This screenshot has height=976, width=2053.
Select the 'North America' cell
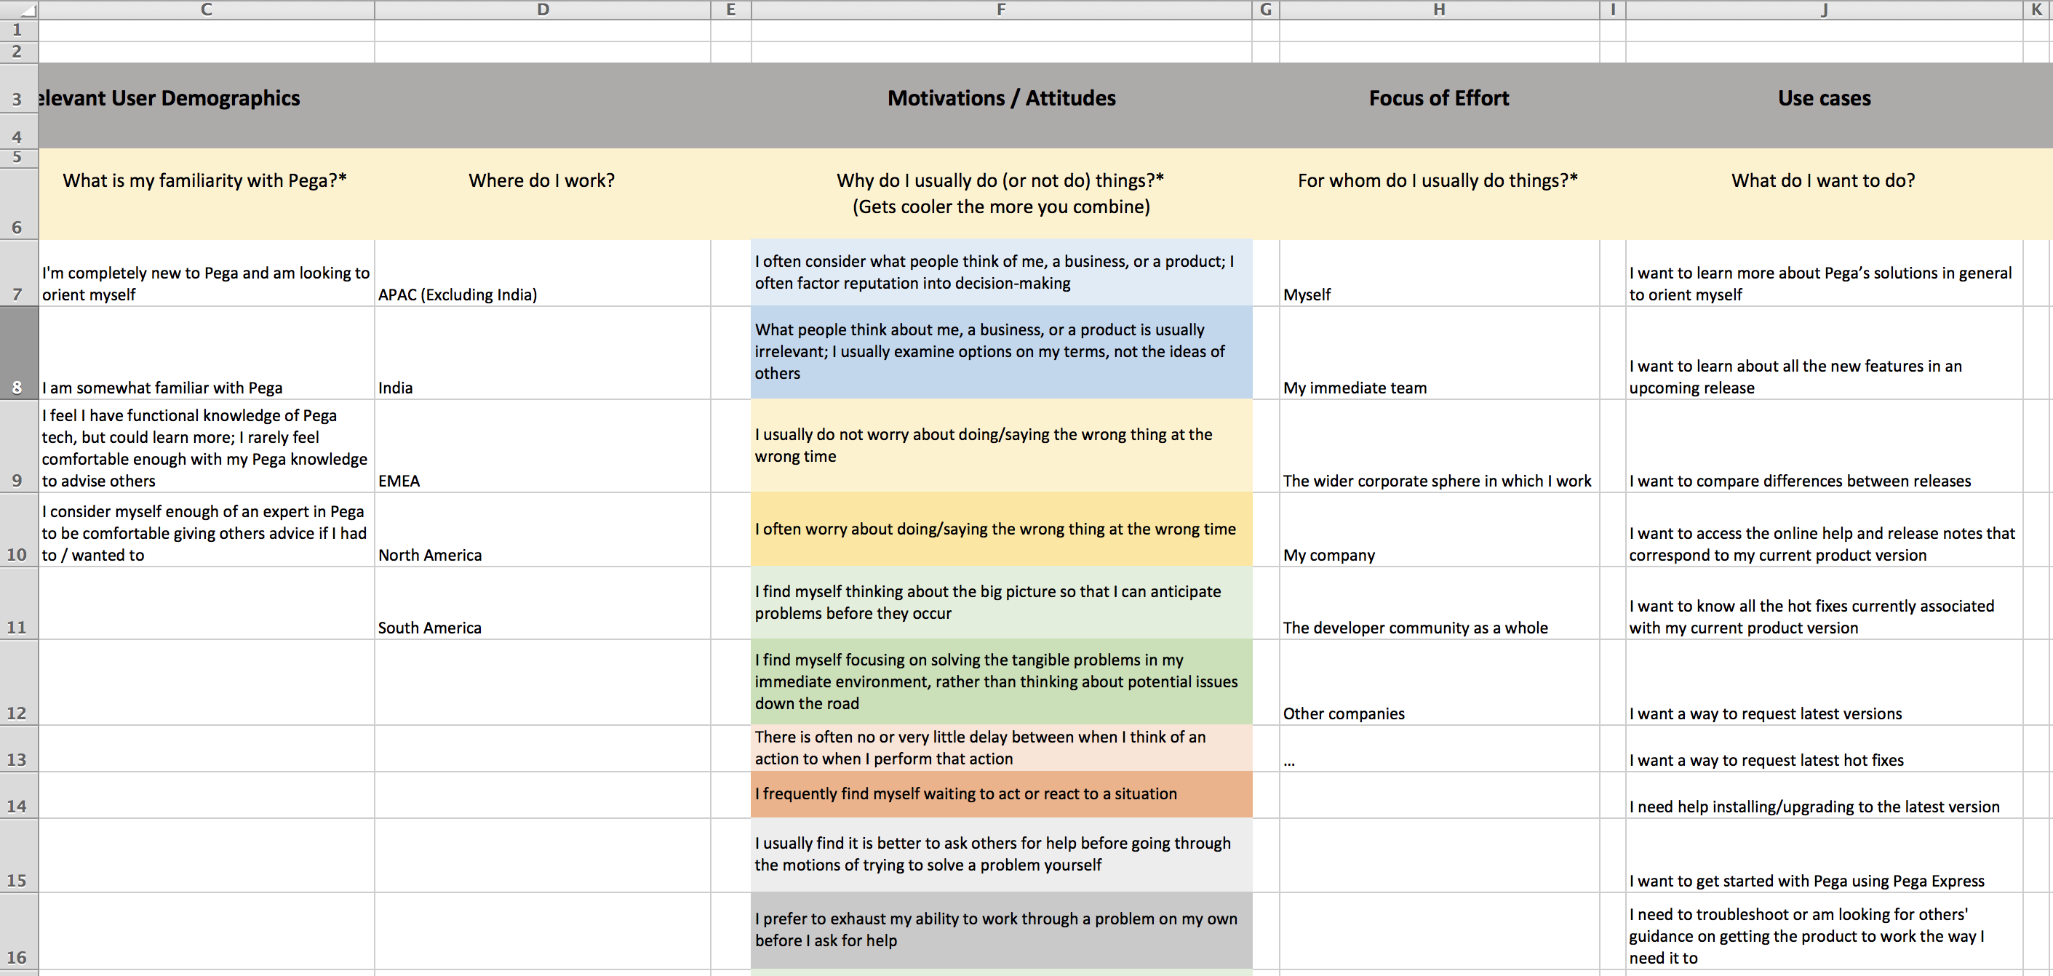(x=543, y=530)
